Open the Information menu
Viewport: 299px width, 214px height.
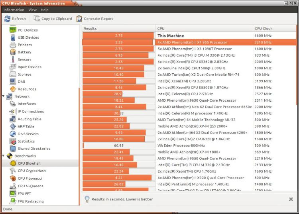click(x=14, y=10)
